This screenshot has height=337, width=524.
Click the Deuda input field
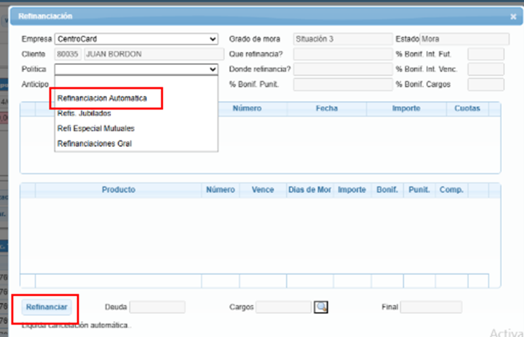pyautogui.click(x=157, y=307)
